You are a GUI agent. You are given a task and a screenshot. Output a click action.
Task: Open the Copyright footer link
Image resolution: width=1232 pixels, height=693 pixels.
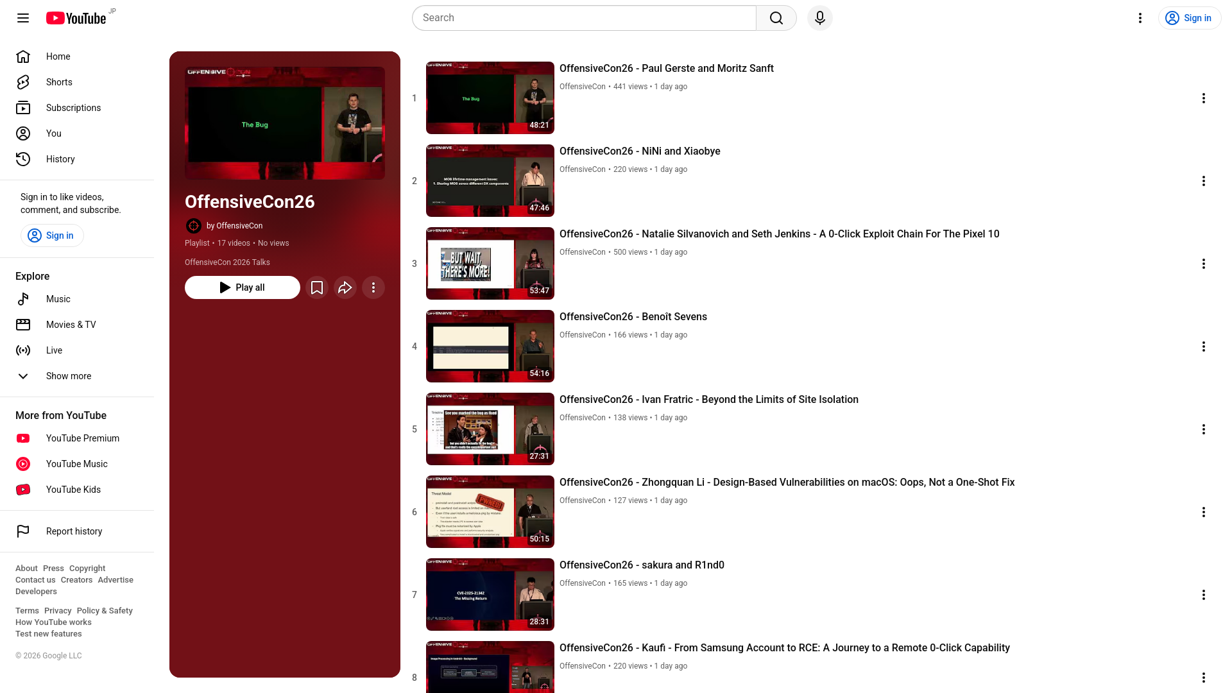pos(87,569)
